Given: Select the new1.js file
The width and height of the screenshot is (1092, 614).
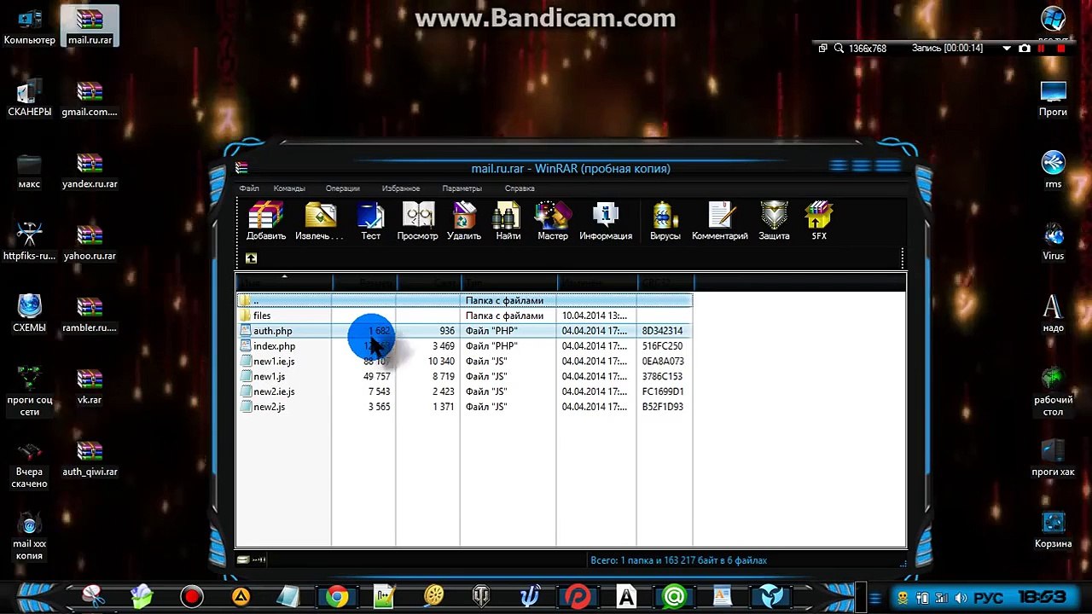Looking at the screenshot, I should (x=464, y=377).
